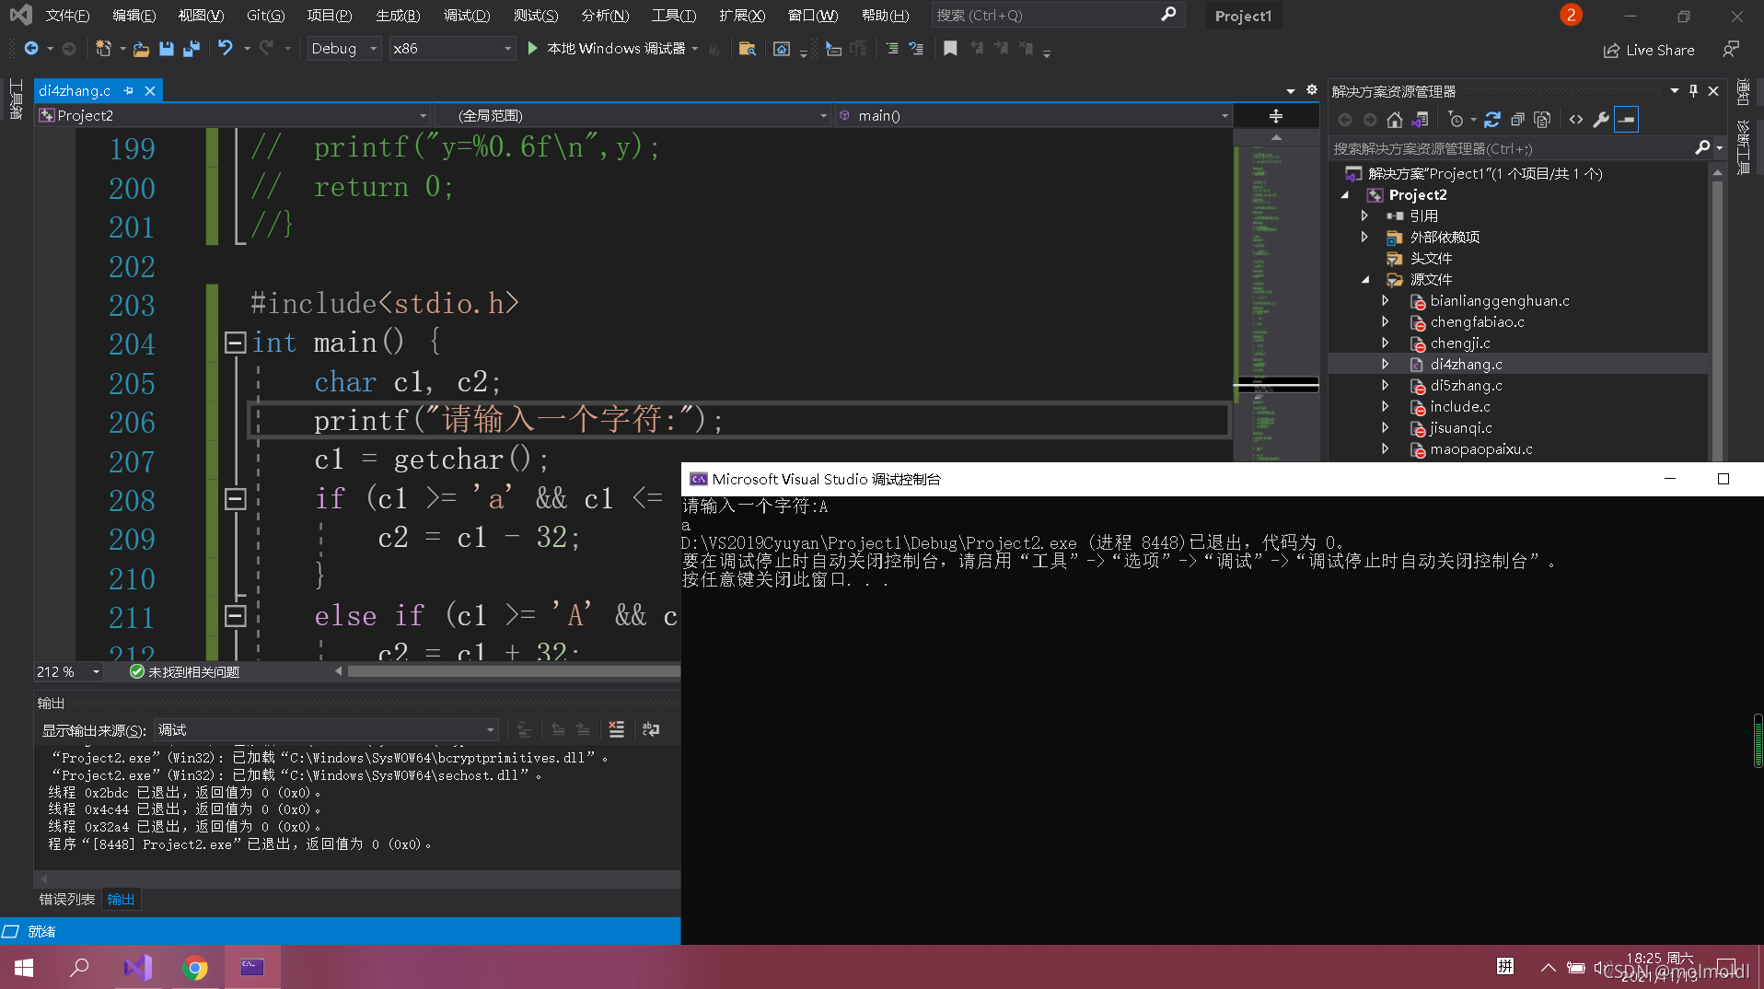Click Visual Studio icon in taskbar
This screenshot has height=989, width=1764.
(138, 967)
